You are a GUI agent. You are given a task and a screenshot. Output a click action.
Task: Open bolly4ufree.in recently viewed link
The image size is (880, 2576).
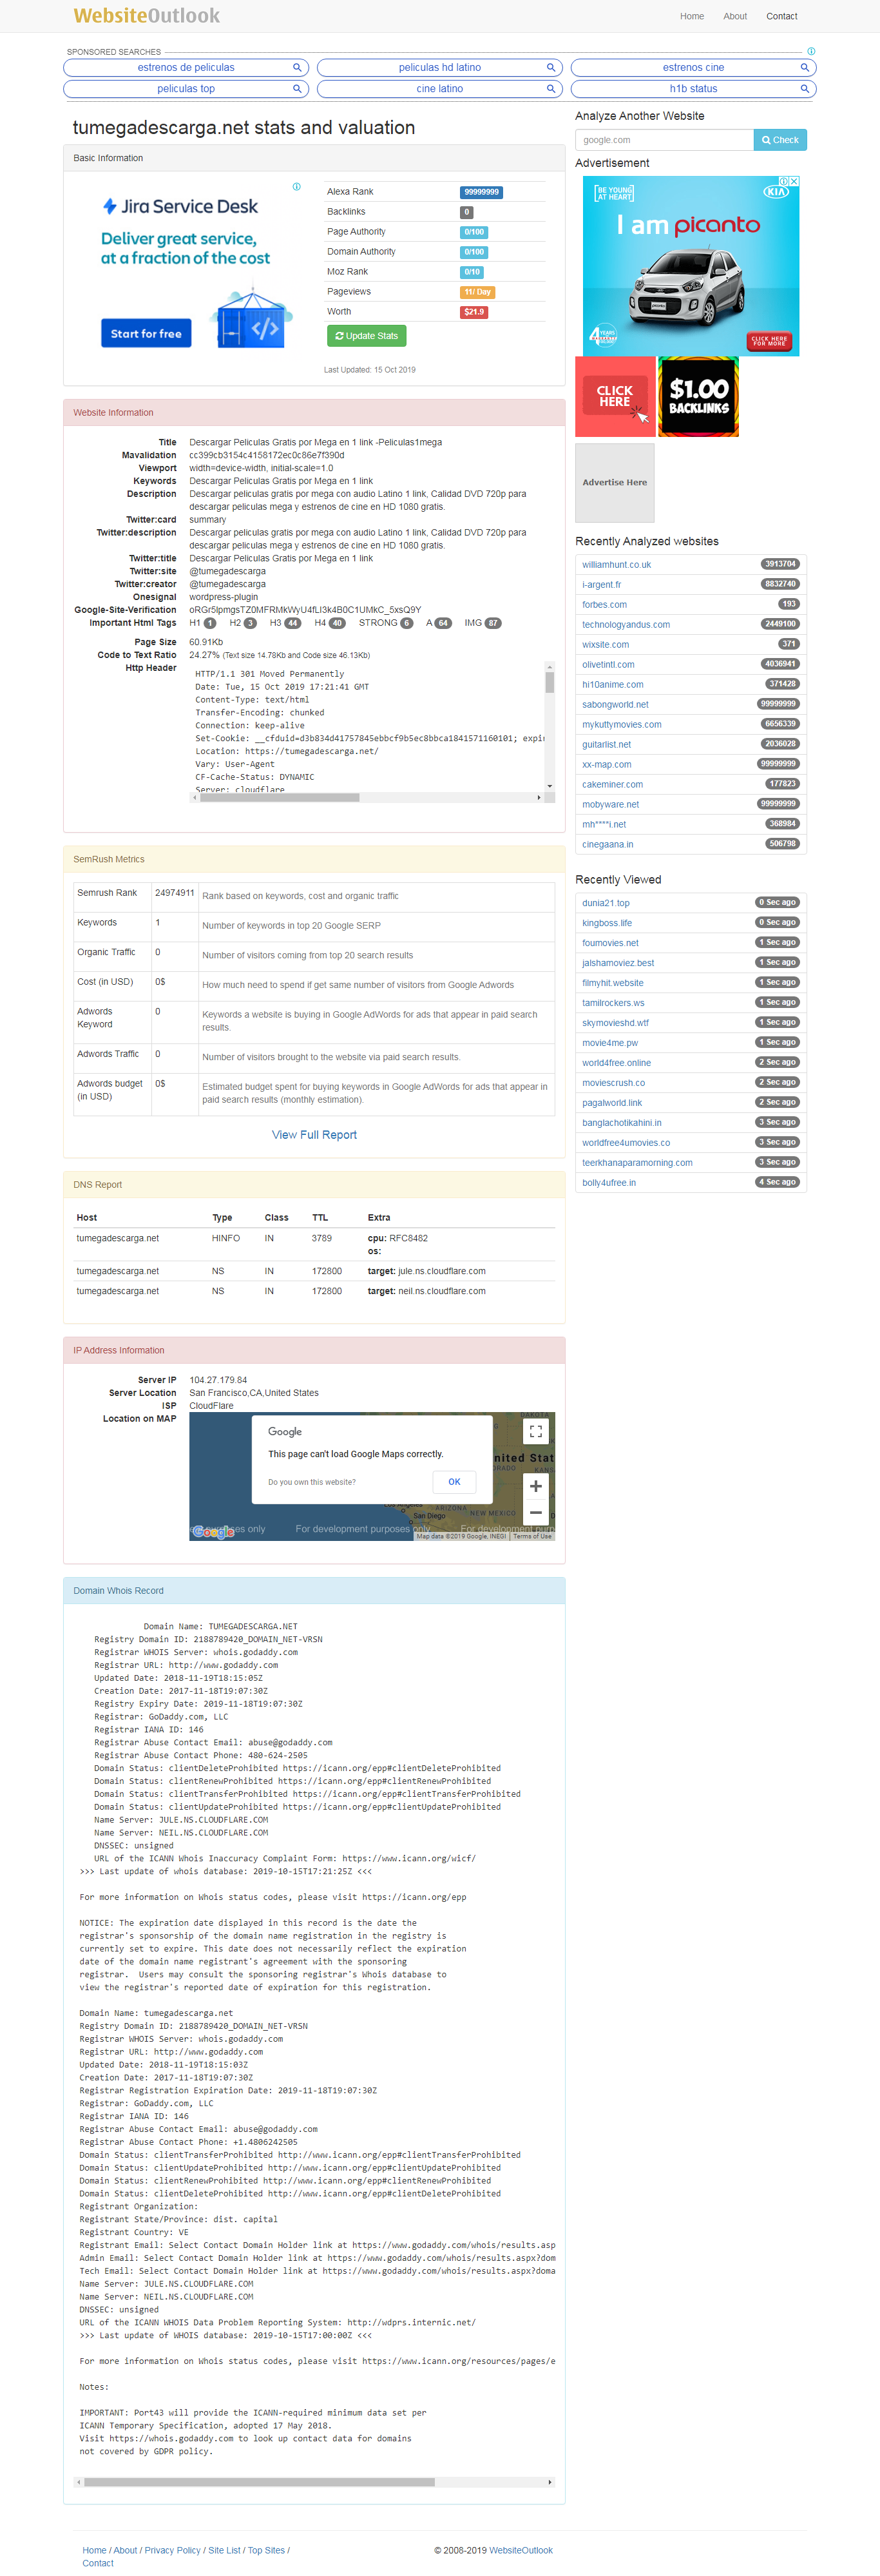tap(608, 1183)
